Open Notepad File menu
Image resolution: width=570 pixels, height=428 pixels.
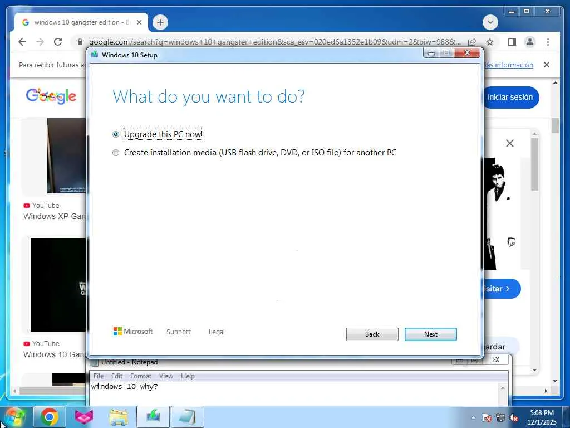pos(99,376)
